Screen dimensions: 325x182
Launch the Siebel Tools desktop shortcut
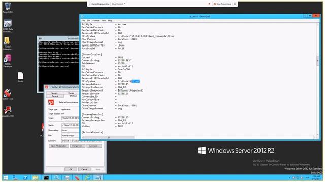(x=8, y=95)
